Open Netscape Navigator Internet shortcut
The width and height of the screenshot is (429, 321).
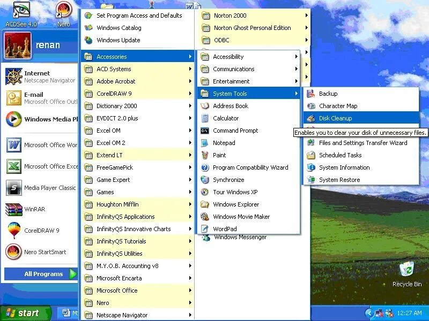(41, 77)
